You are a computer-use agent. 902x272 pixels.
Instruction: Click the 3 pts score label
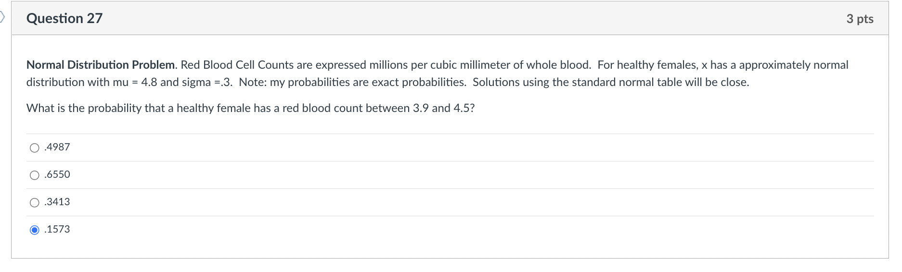[860, 19]
